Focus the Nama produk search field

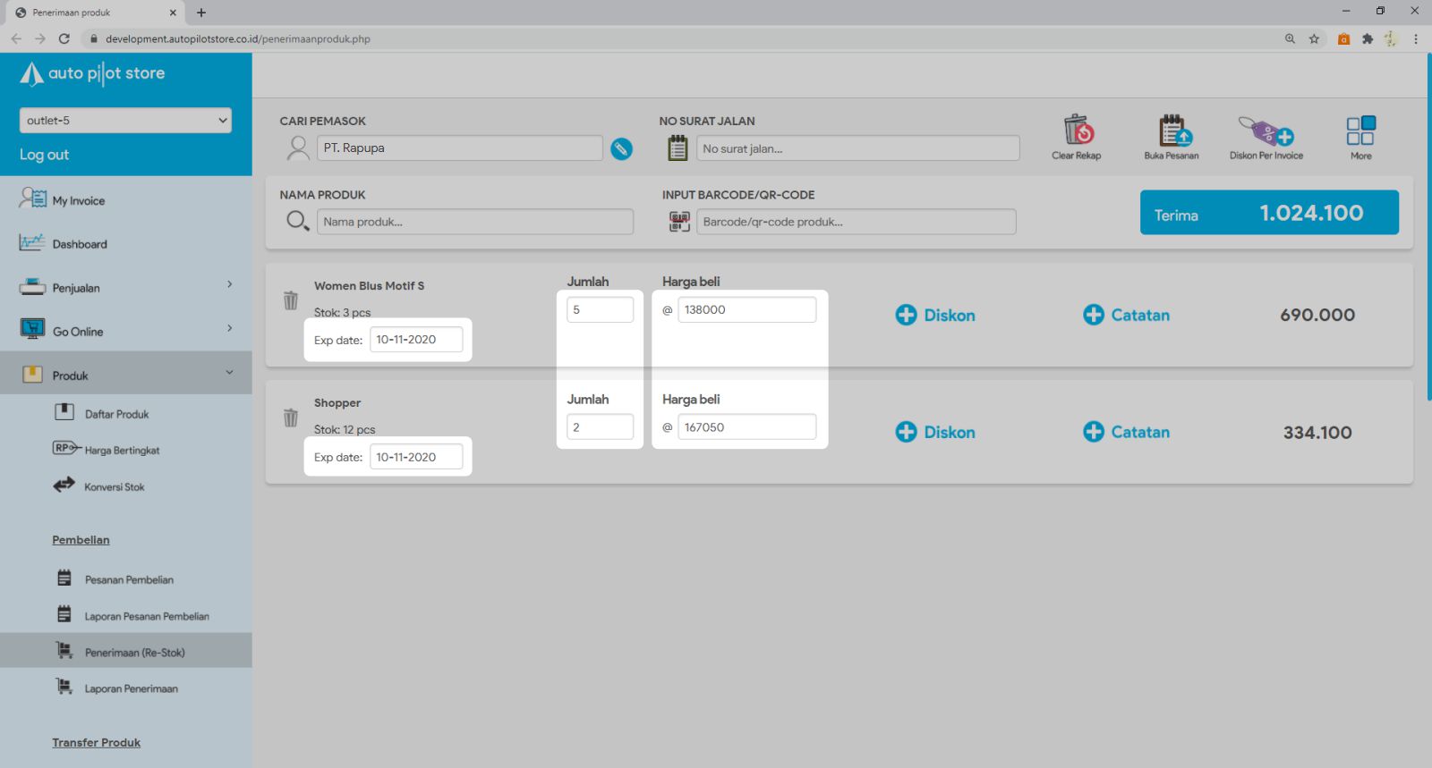tap(474, 222)
